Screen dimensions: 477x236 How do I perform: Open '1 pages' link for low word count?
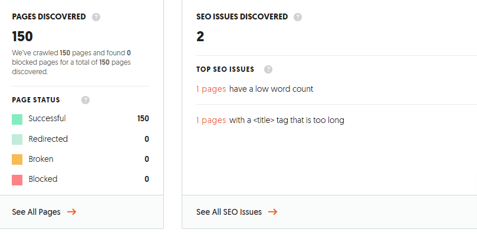(211, 89)
